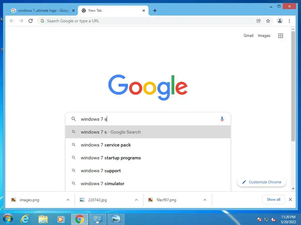This screenshot has width=301, height=225.
Task: Click the Chrome taskbar icon
Action: pyautogui.click(x=79, y=219)
